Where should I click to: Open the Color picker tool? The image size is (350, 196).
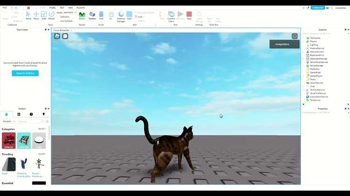coord(129,15)
